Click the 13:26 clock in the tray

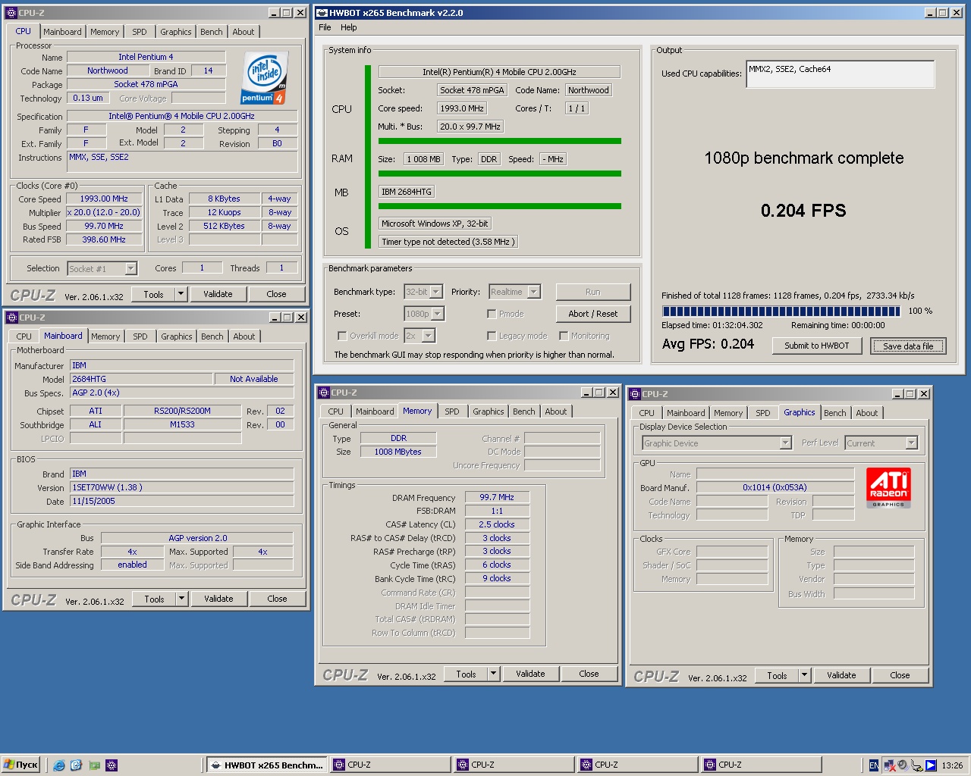(952, 765)
